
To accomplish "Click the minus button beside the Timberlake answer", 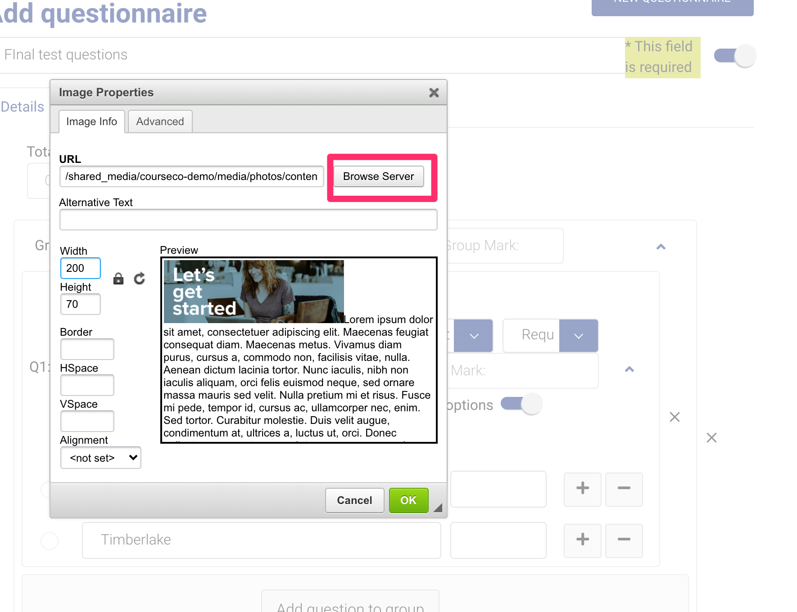I will 624,540.
